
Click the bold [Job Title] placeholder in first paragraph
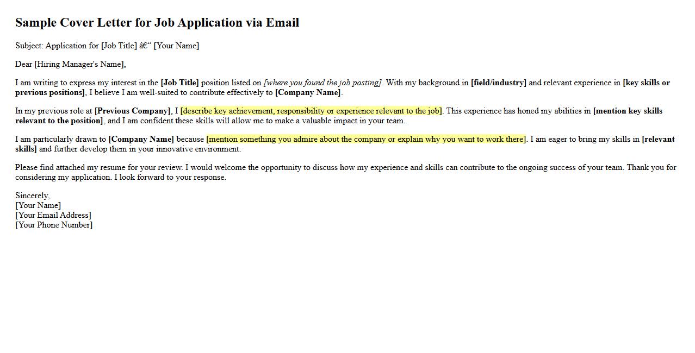180,83
